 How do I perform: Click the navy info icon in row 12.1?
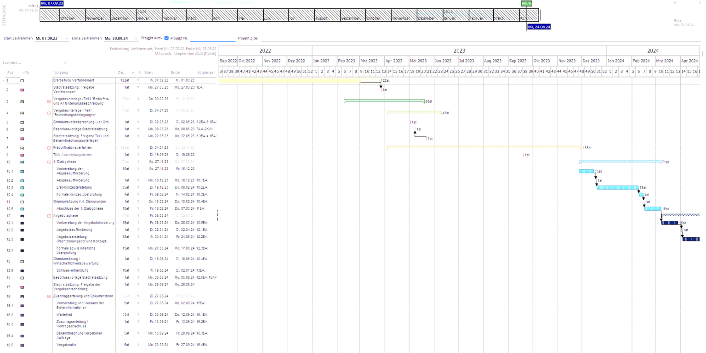coord(22,223)
